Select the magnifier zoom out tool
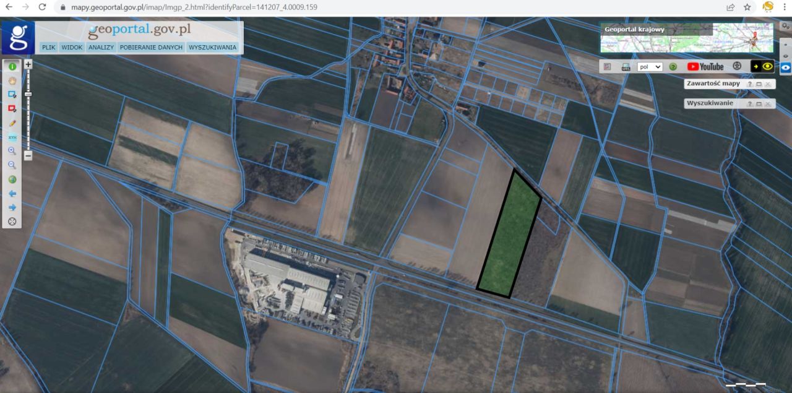792x393 pixels. [x=12, y=165]
